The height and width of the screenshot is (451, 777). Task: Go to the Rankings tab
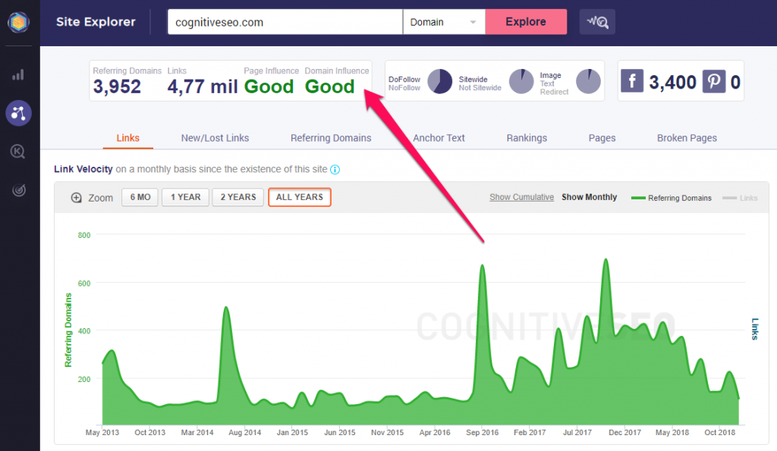(x=527, y=138)
